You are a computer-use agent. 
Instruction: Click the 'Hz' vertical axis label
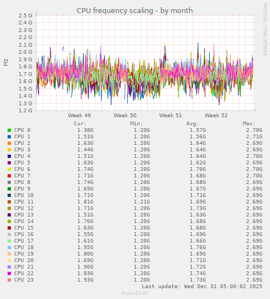(x=6, y=62)
